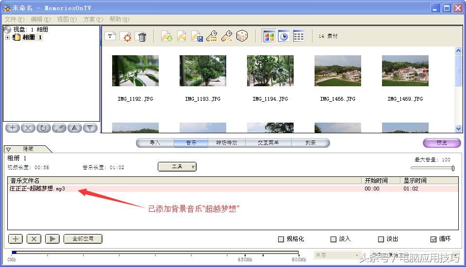
Task: Select 汪正正-超越梦想.mp3 music row
Action: (233, 188)
